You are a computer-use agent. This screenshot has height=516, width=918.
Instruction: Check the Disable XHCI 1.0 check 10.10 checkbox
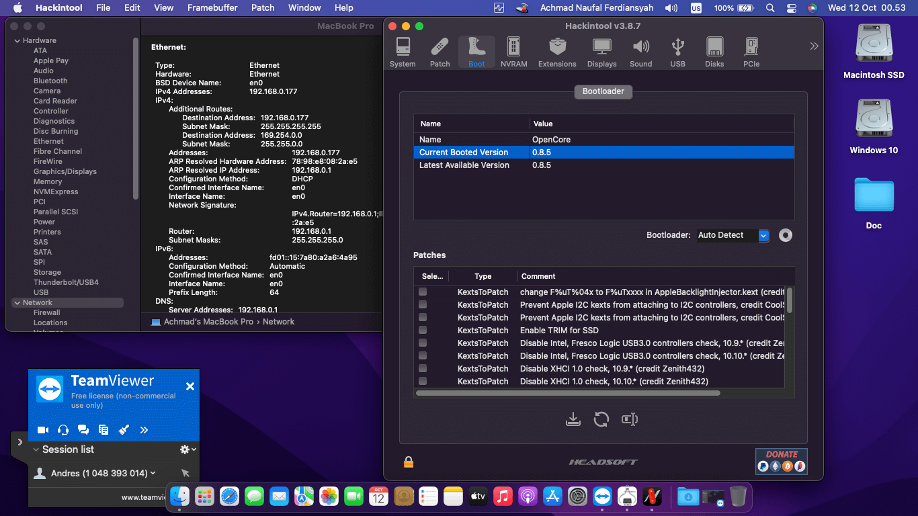[x=423, y=381]
